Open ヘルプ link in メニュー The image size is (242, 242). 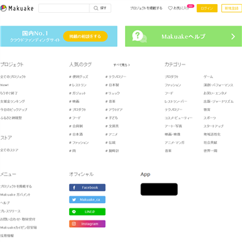point(5,203)
